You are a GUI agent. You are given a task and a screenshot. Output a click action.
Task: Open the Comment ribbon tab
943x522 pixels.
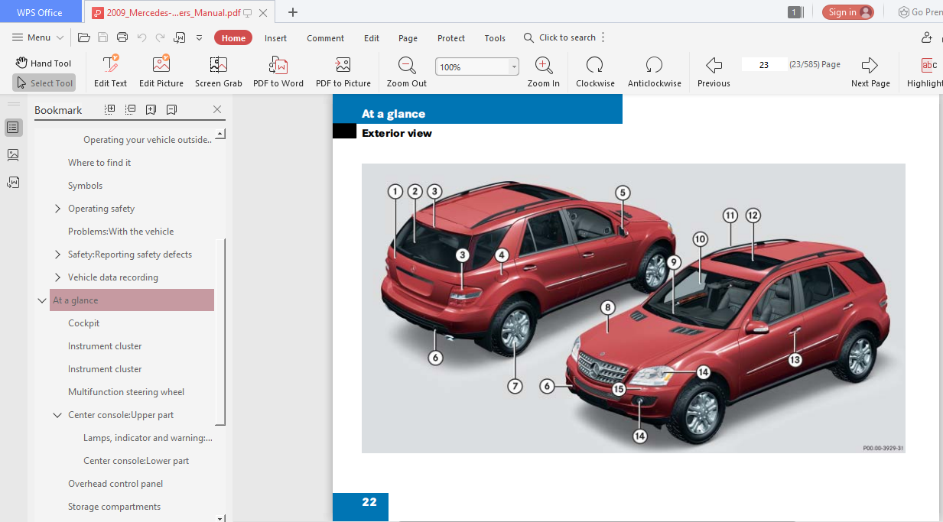click(326, 37)
